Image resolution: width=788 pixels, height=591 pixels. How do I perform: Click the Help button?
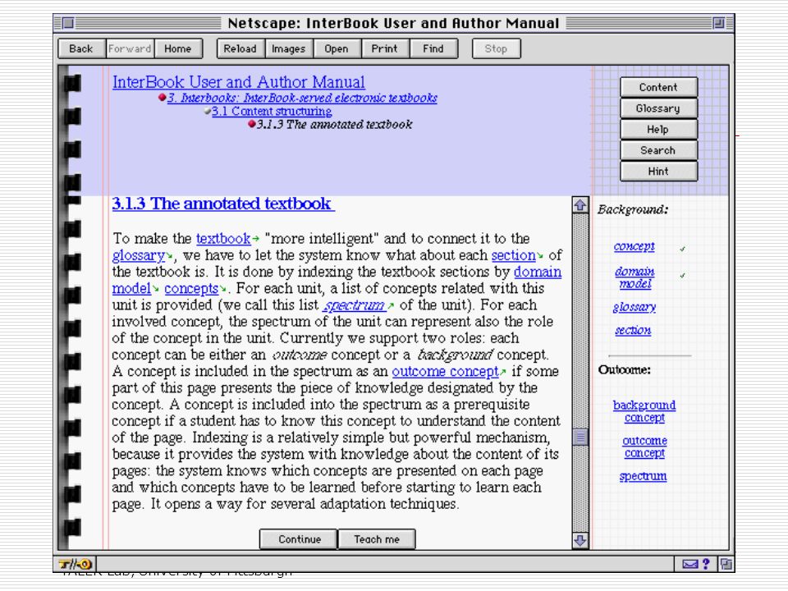tap(658, 129)
